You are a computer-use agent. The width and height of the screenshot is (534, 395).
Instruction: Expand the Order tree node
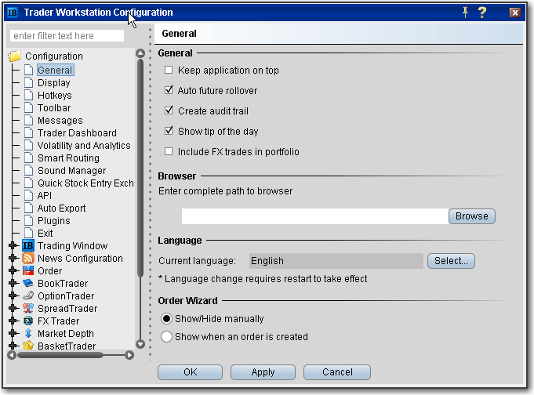pyautogui.click(x=13, y=270)
